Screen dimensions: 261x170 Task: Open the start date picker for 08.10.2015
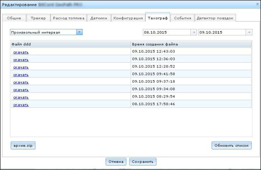pos(194,32)
